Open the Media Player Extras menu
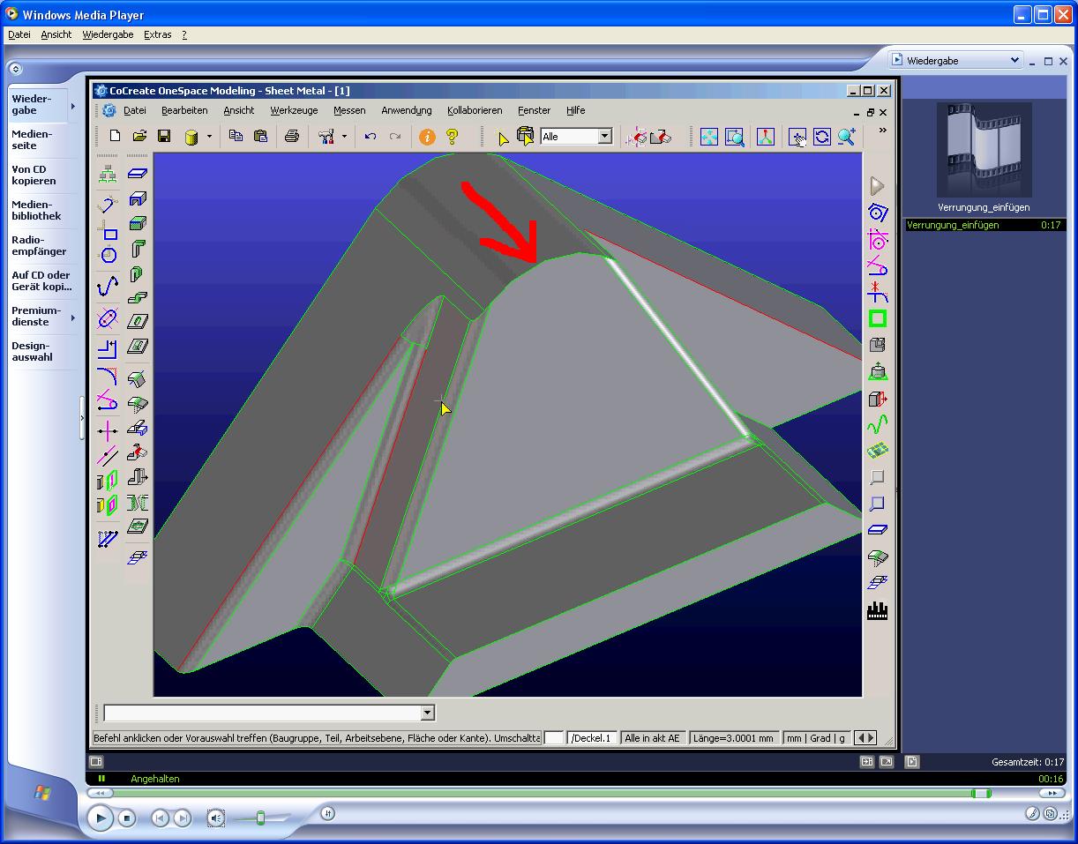The width and height of the screenshot is (1078, 844). click(158, 34)
